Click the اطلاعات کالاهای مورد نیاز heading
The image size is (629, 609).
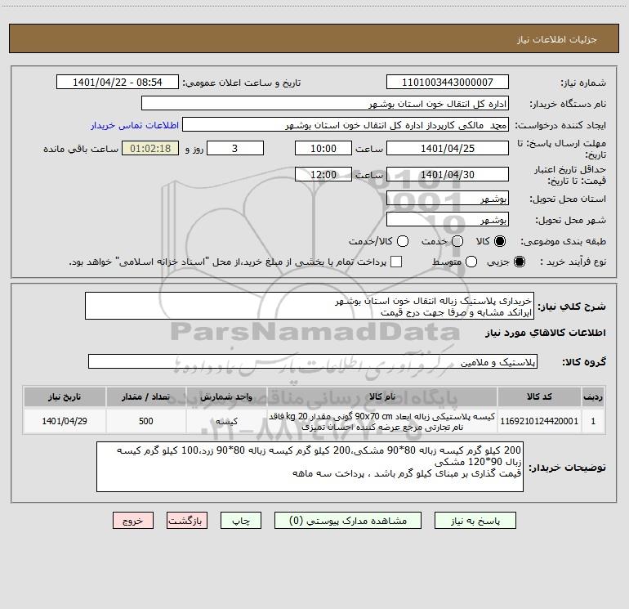tap(546, 333)
